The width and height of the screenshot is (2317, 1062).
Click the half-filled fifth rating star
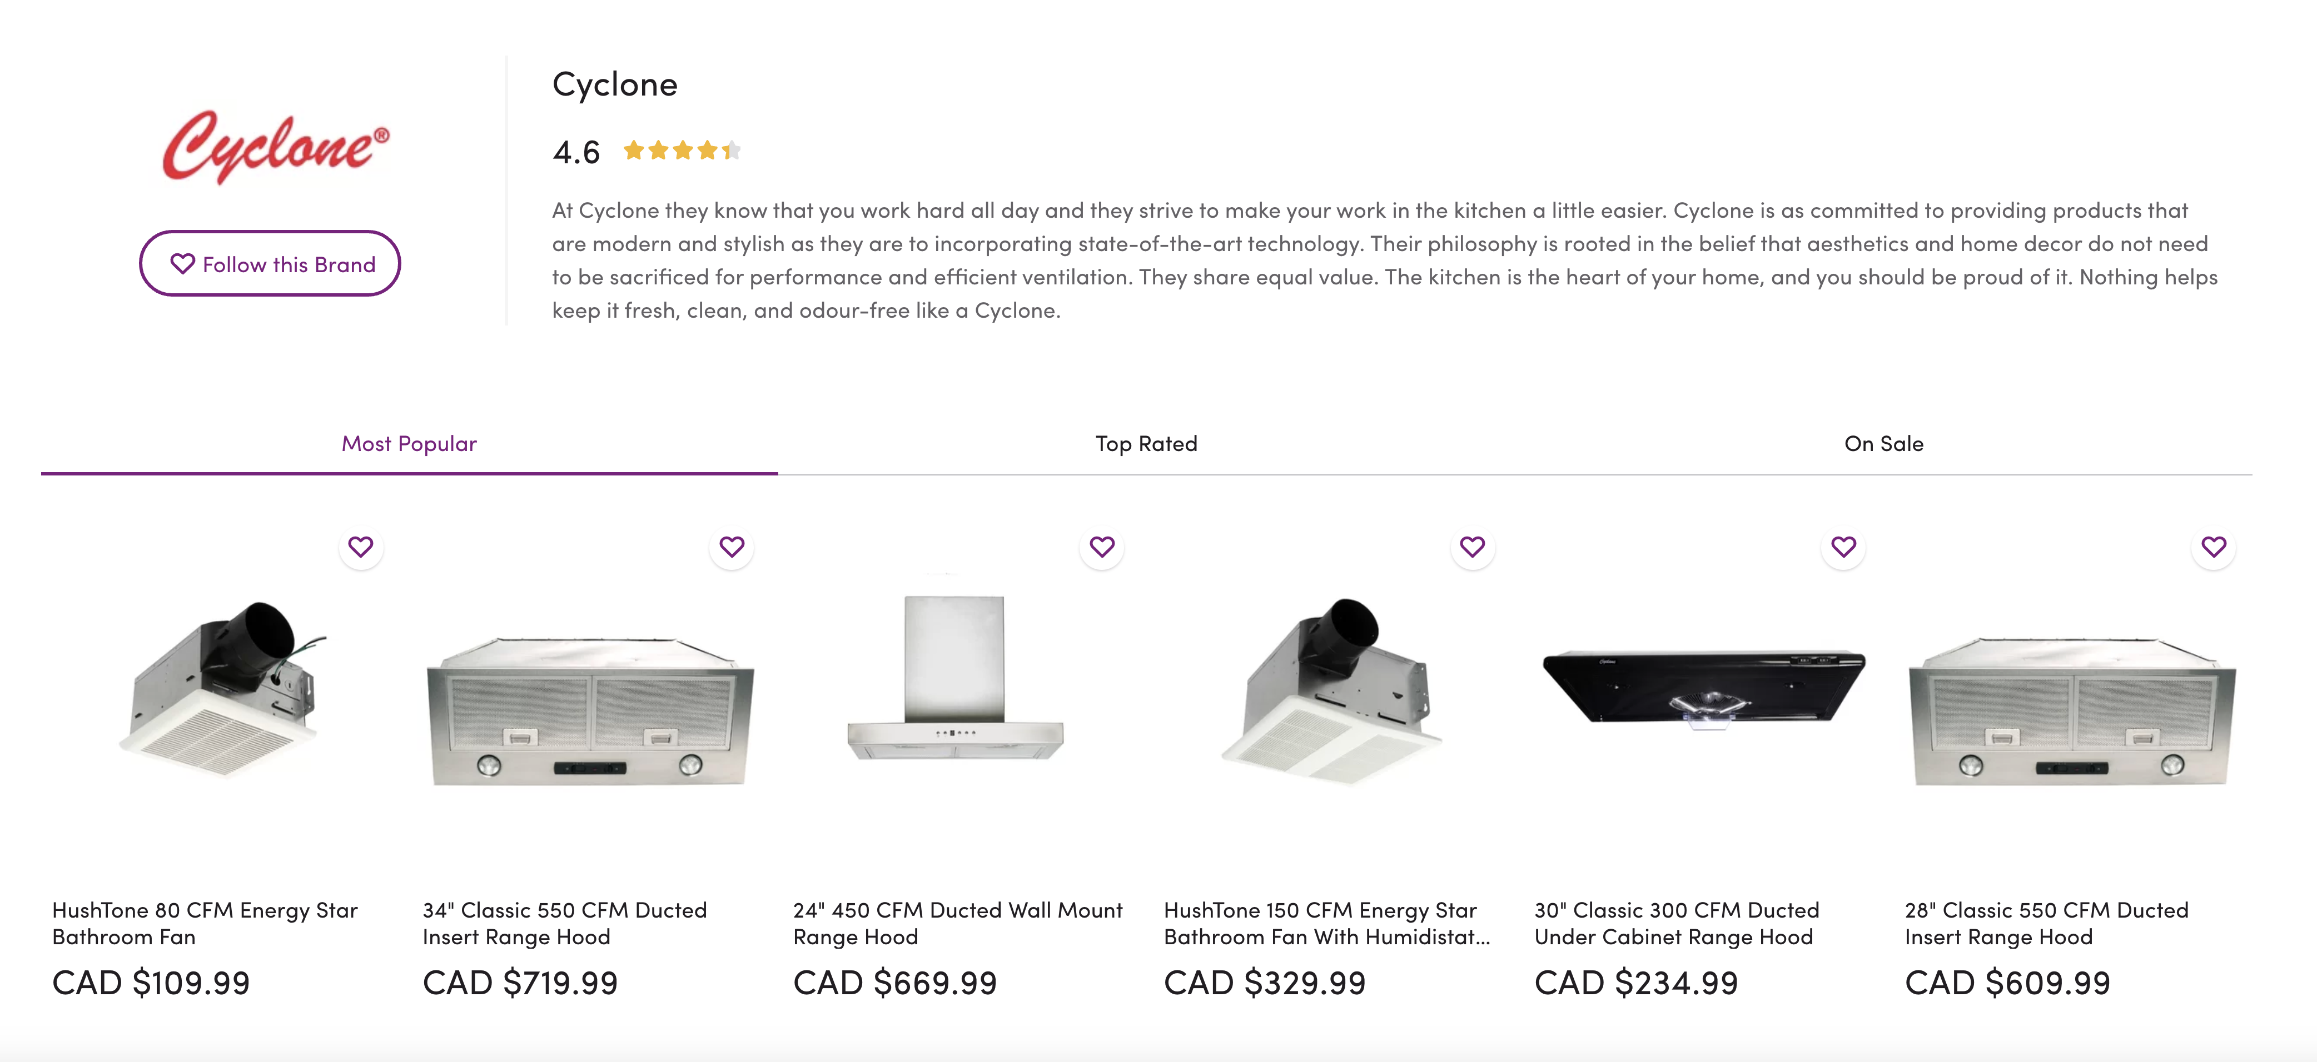pos(734,150)
